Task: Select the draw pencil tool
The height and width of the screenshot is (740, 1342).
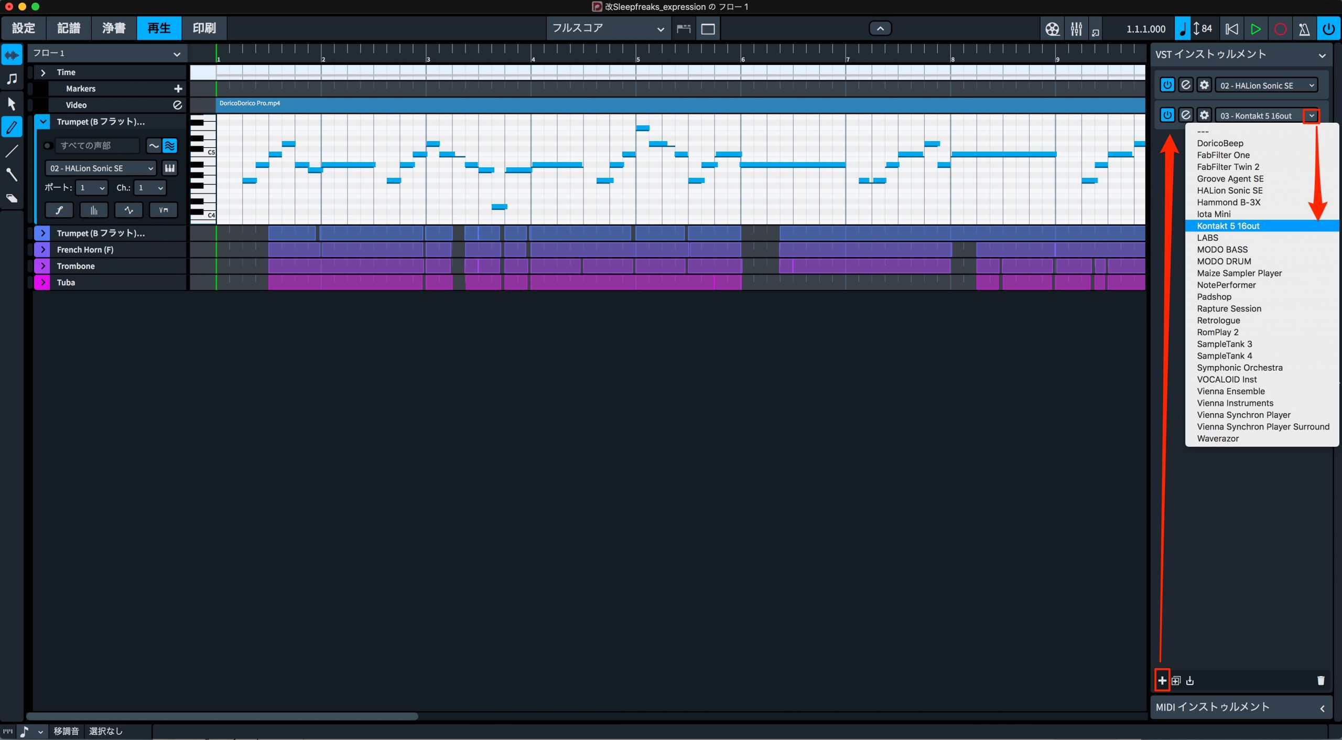Action: [x=12, y=127]
